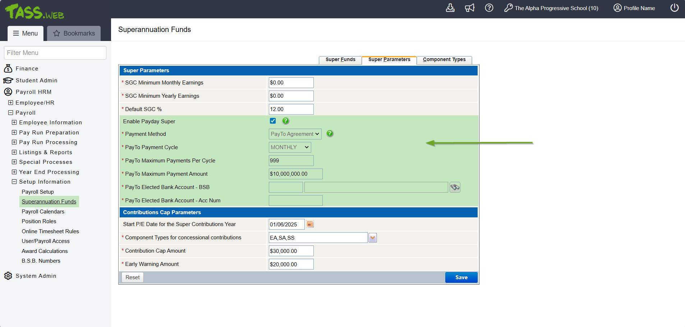Open the announcements megaphone icon

(469, 8)
